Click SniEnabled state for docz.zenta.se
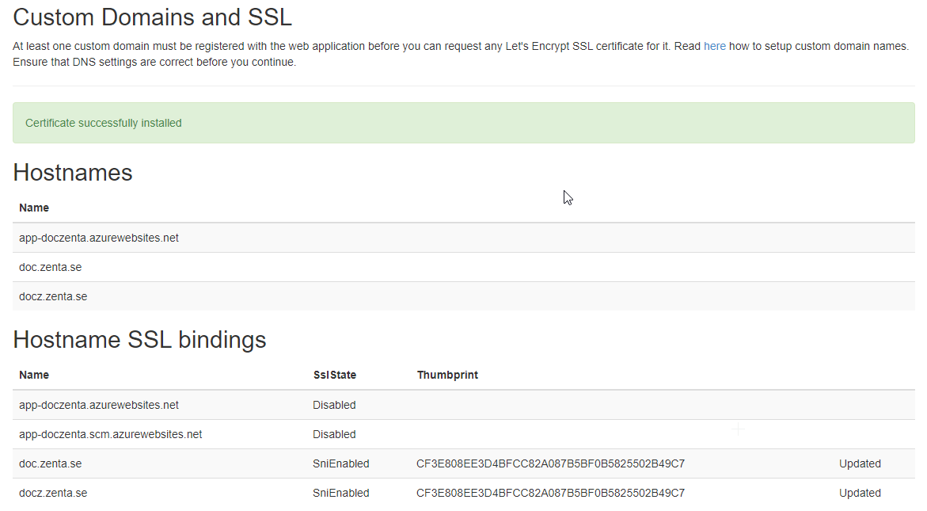Screen dimensions: 927x511 point(340,493)
